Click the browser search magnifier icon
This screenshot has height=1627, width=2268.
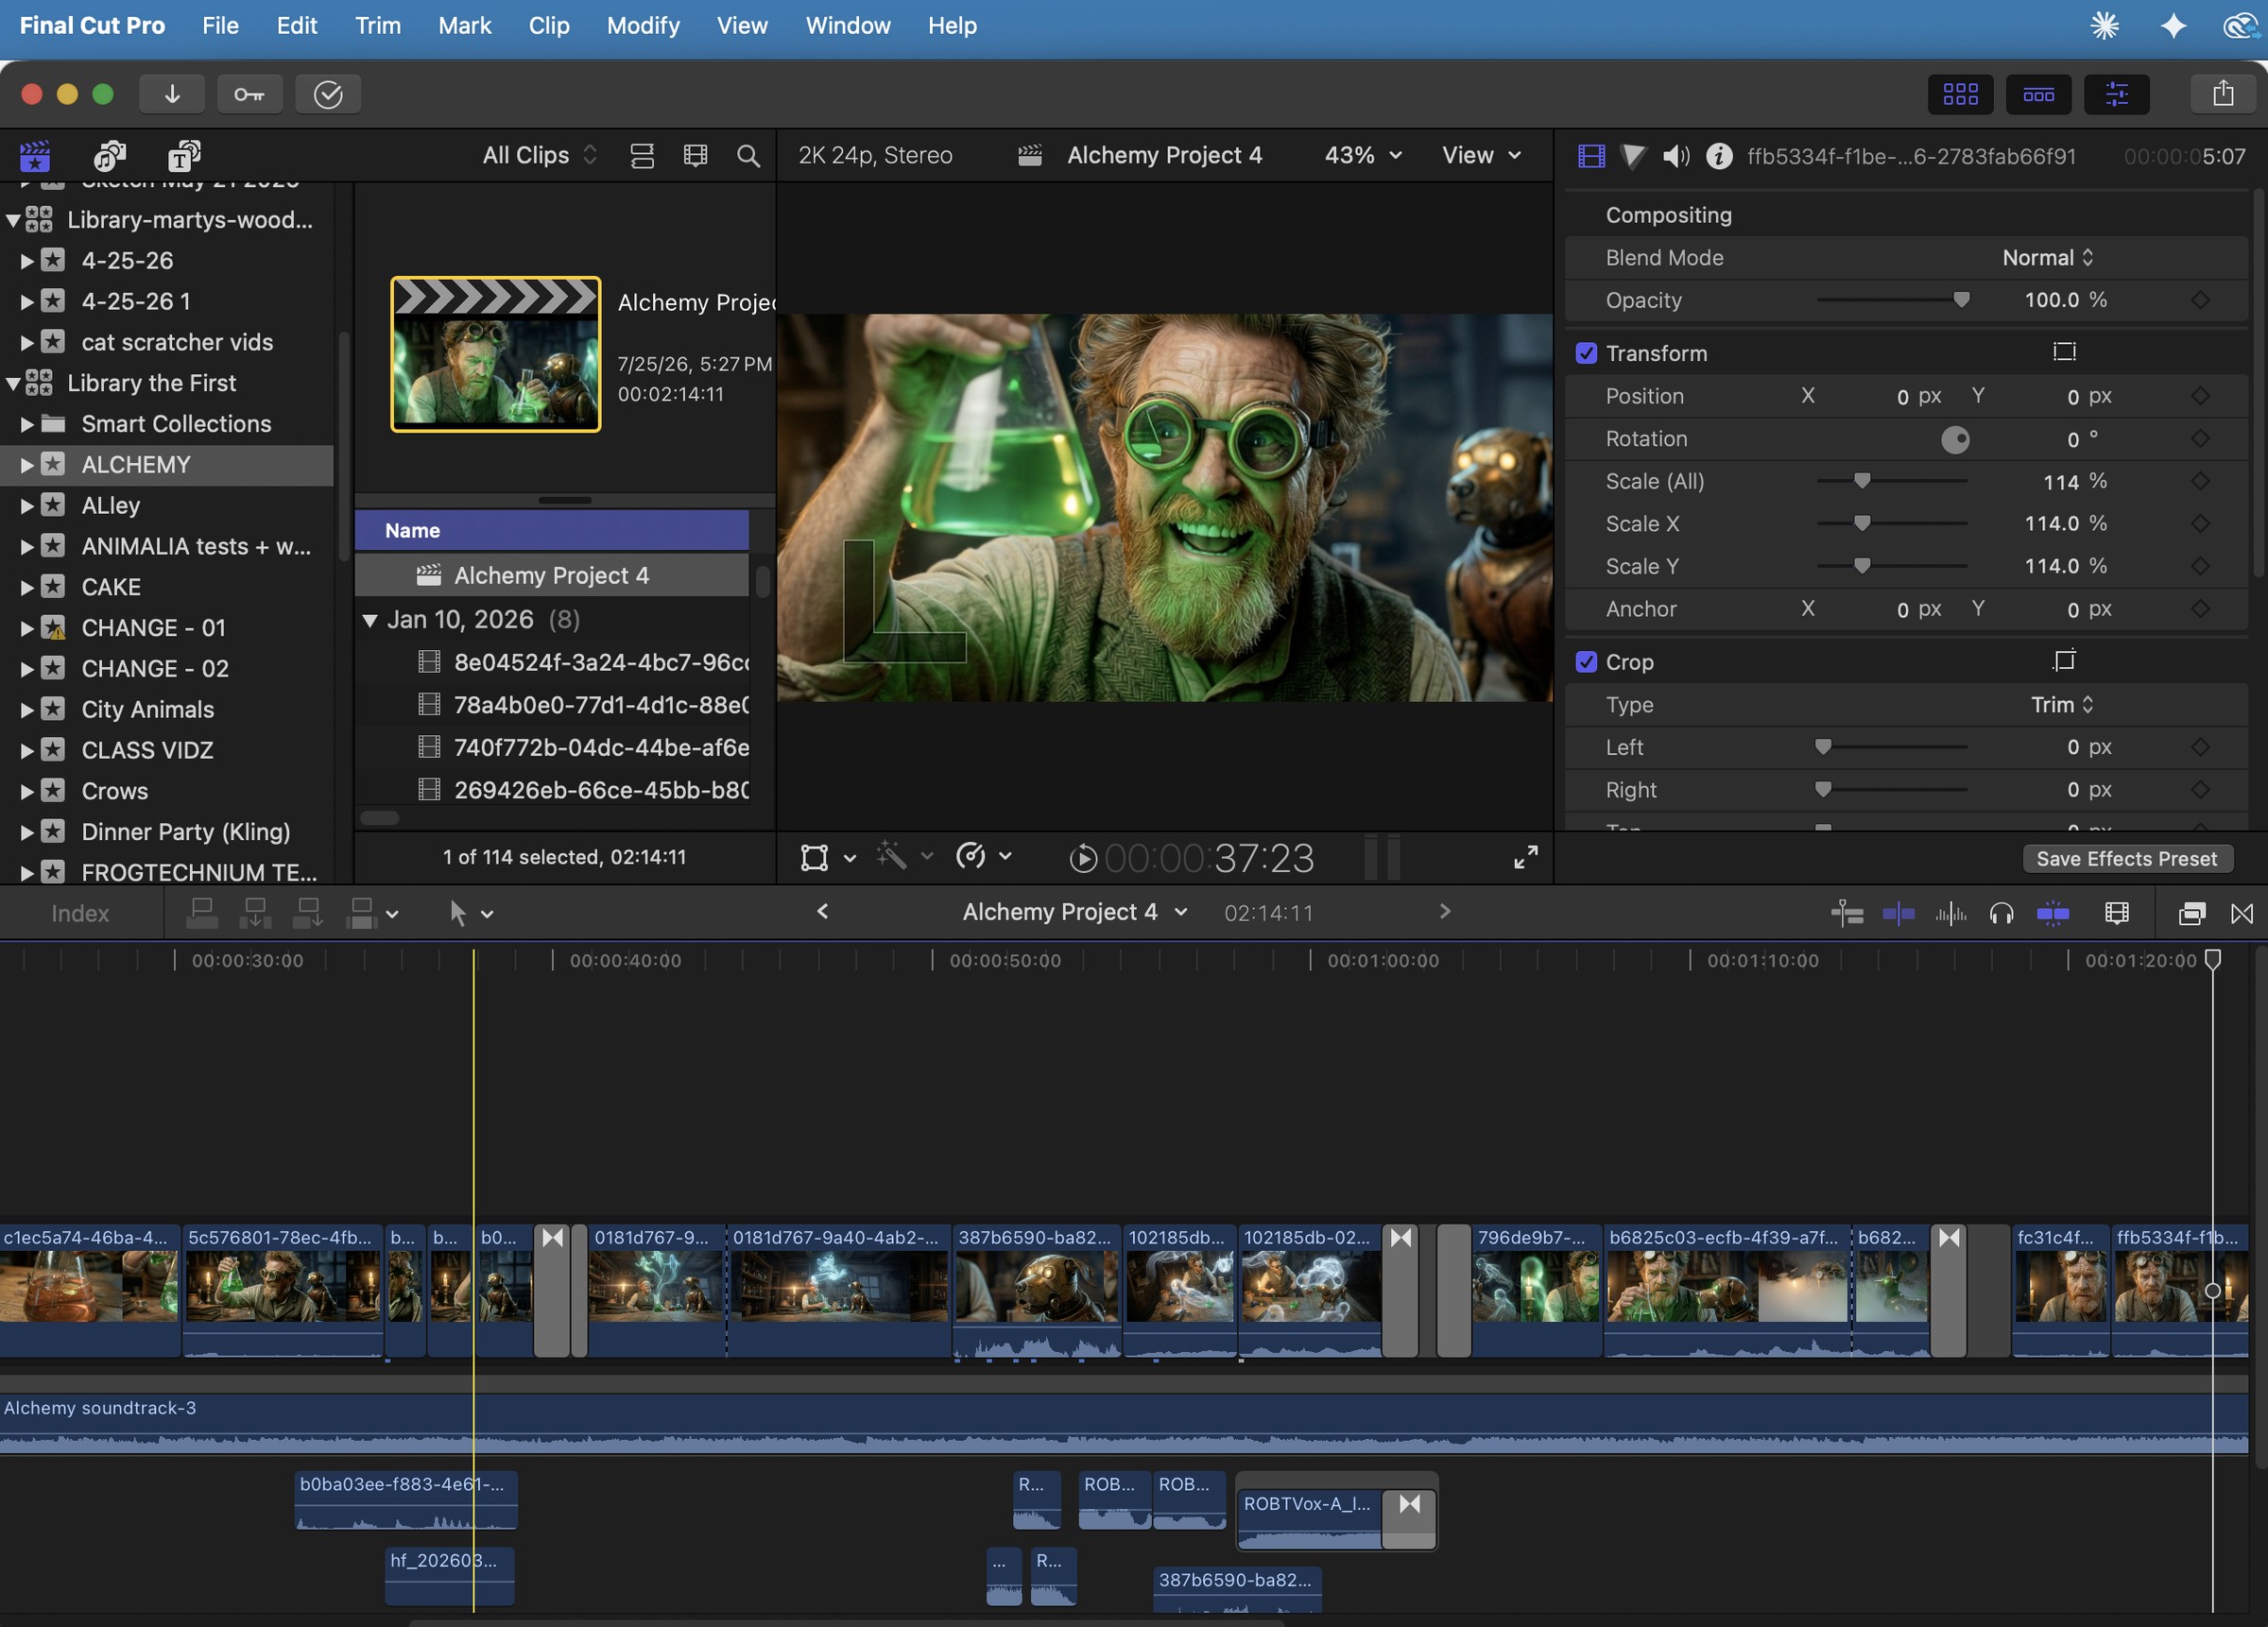click(748, 155)
